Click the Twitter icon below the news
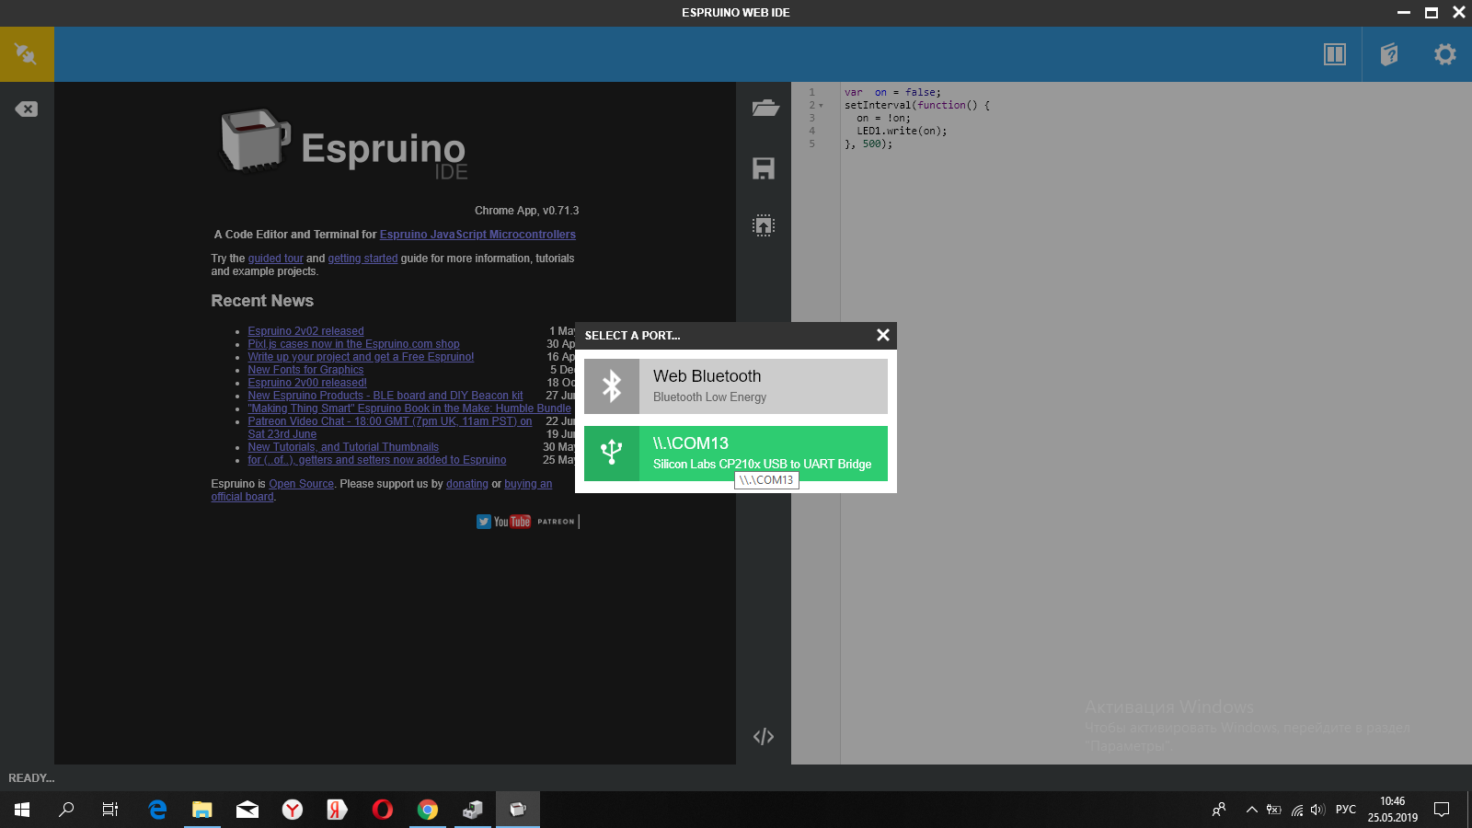The width and height of the screenshot is (1472, 828). tap(484, 522)
